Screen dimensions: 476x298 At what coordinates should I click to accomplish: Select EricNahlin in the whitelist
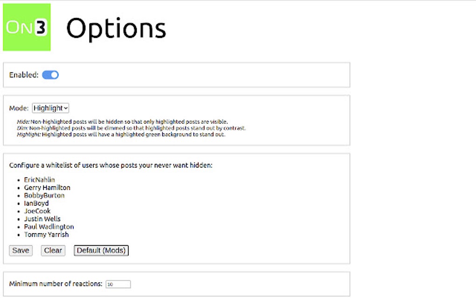click(40, 179)
